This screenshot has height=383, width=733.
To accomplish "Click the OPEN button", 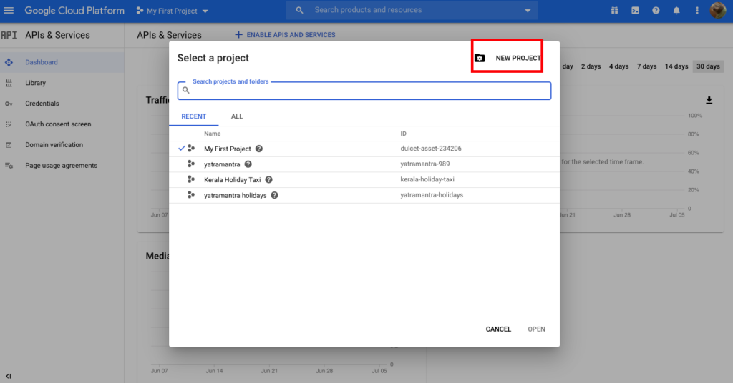I will click(536, 329).
